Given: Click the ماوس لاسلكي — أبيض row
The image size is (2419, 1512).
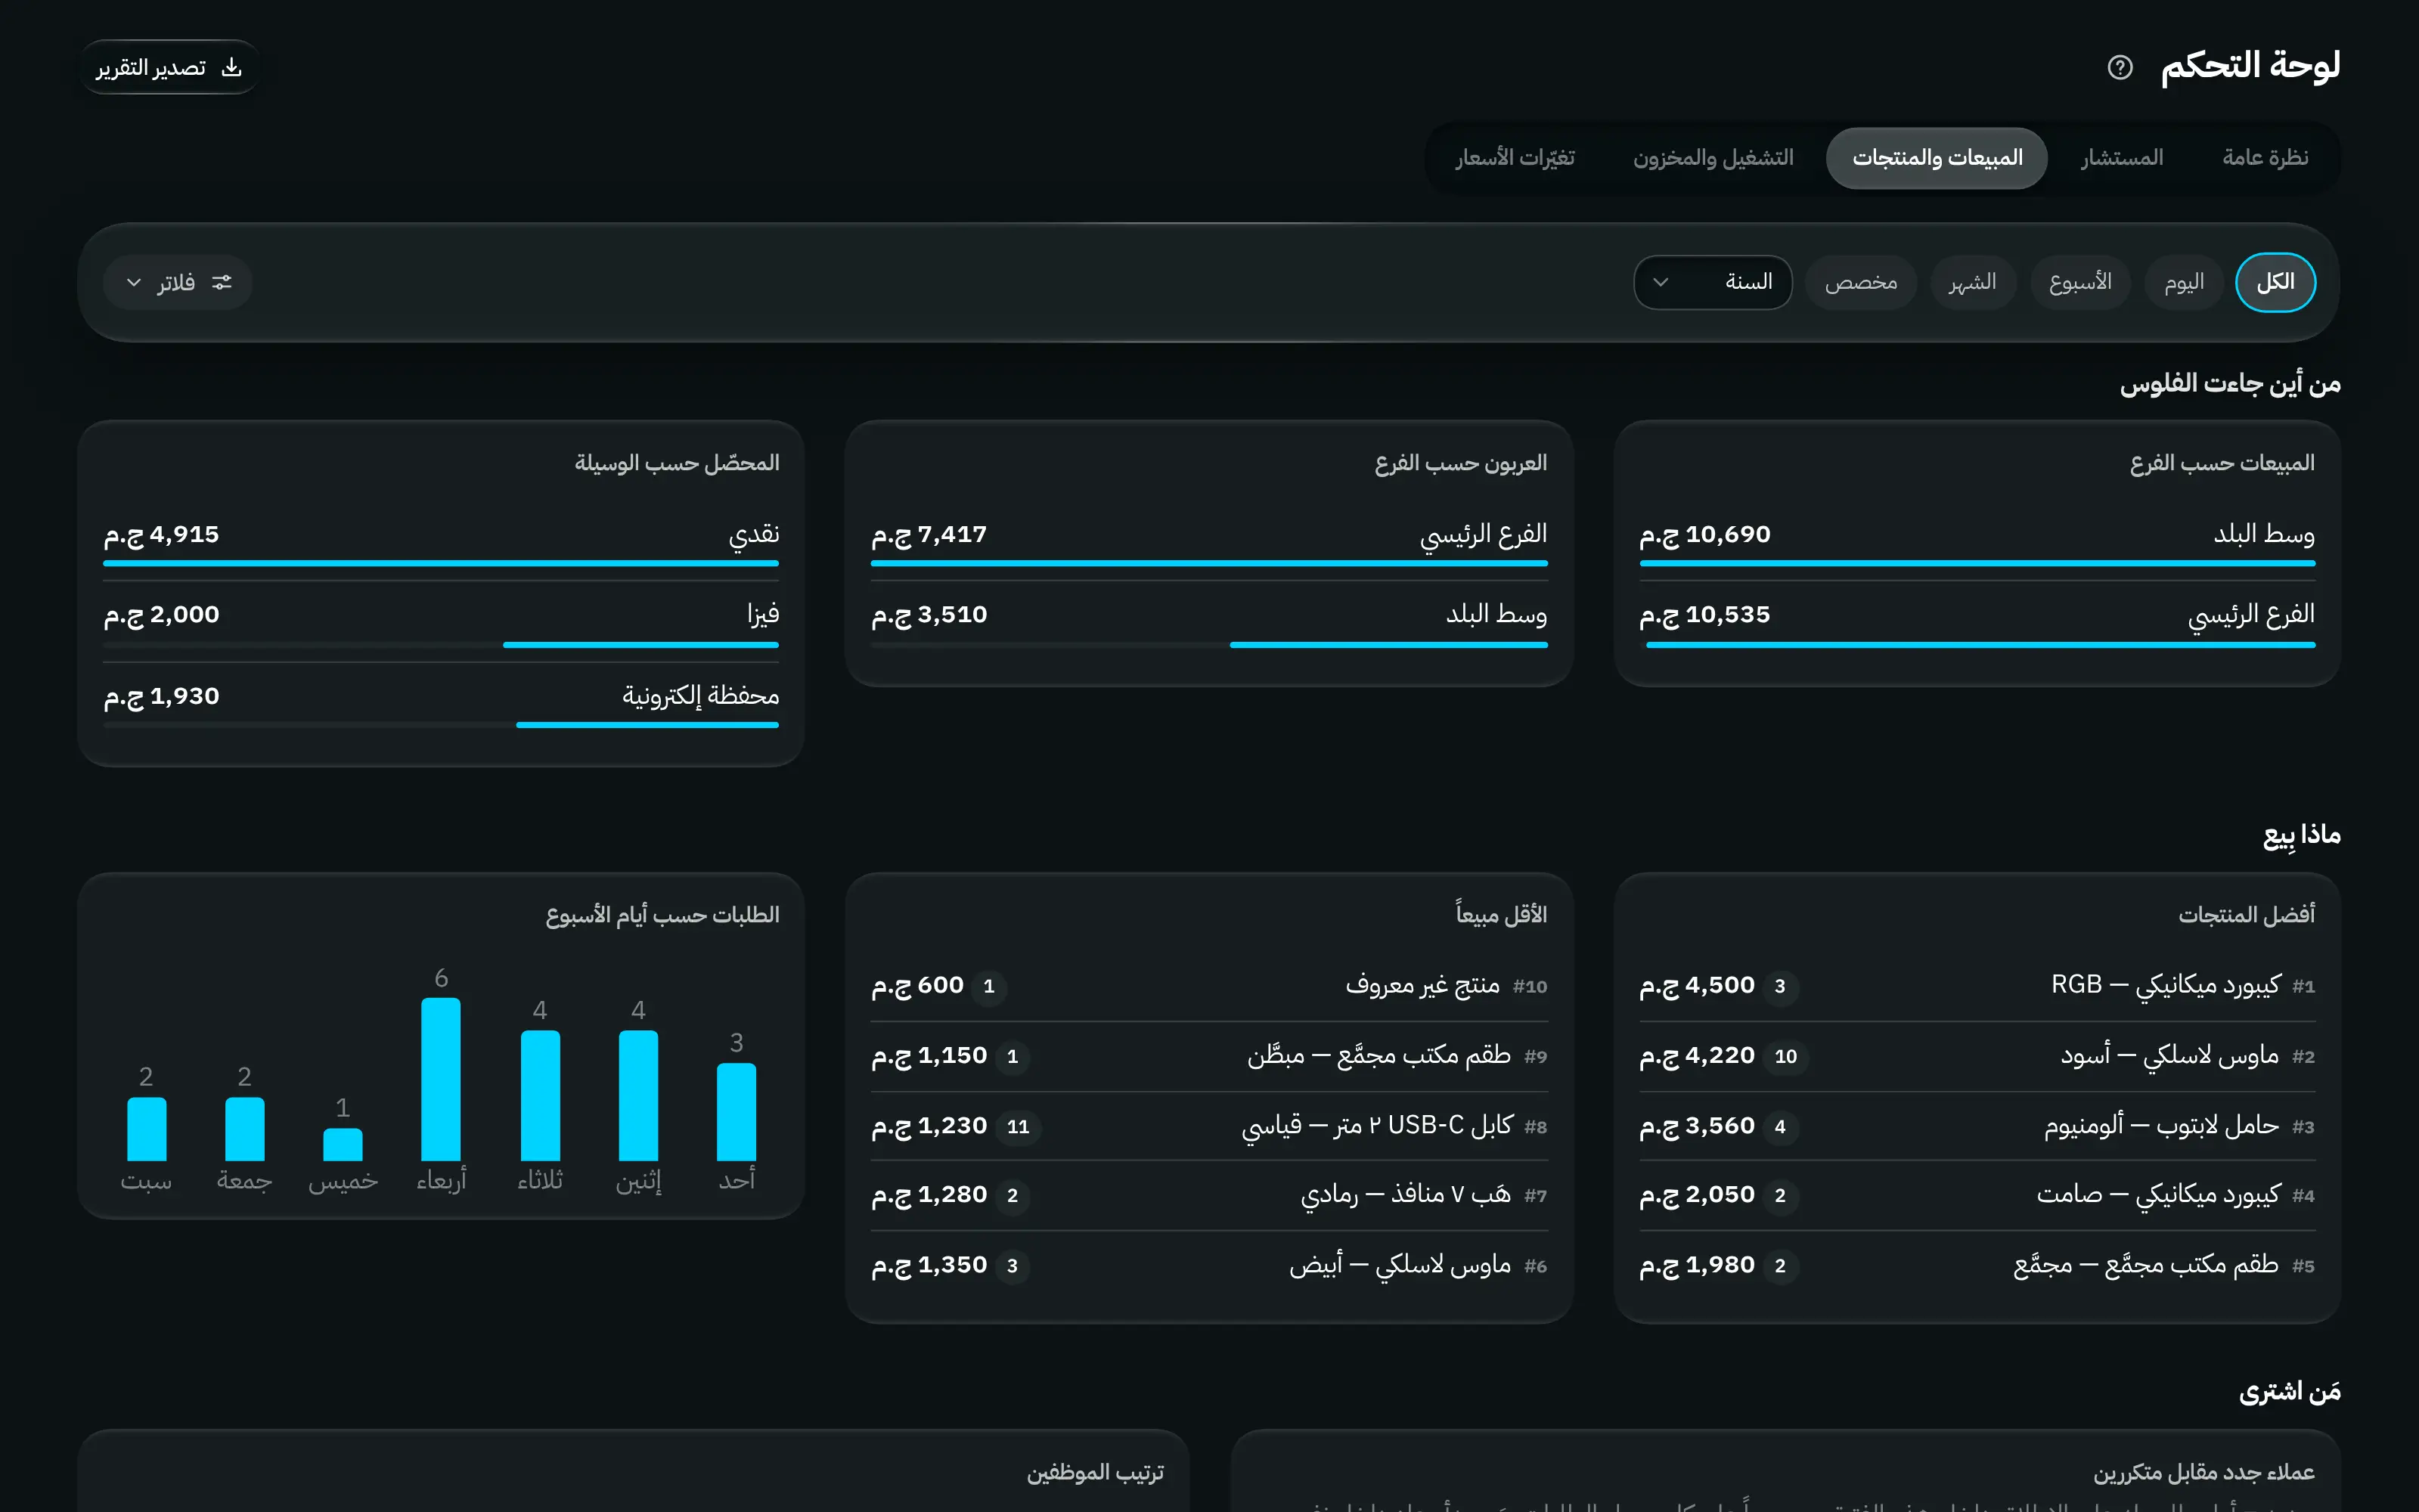Looking at the screenshot, I should 1209,1266.
